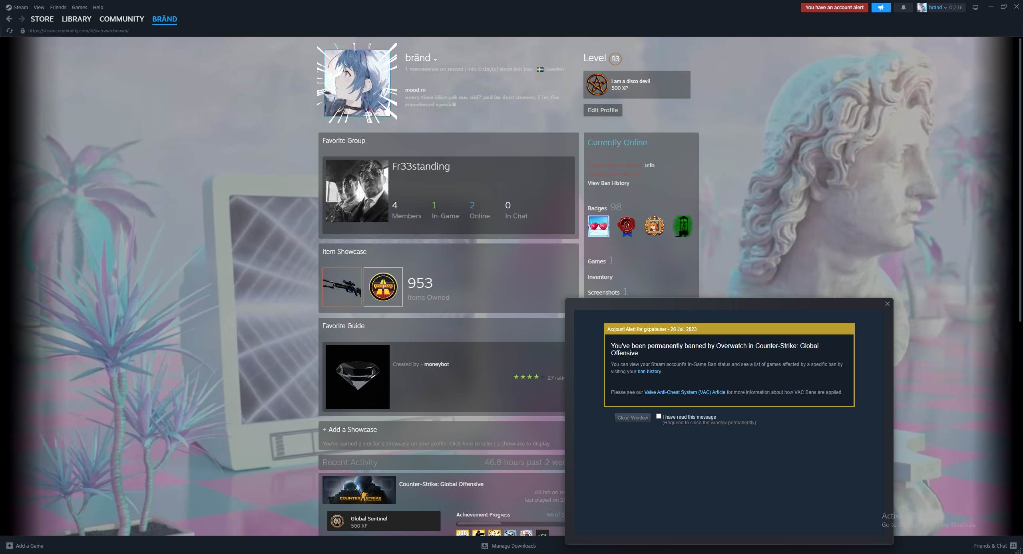
Task: Click the disco devil pentagram badge
Action: (597, 85)
